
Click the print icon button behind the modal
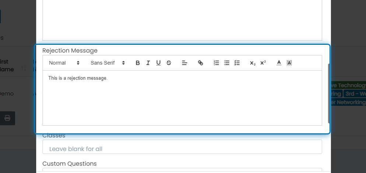coord(7,118)
